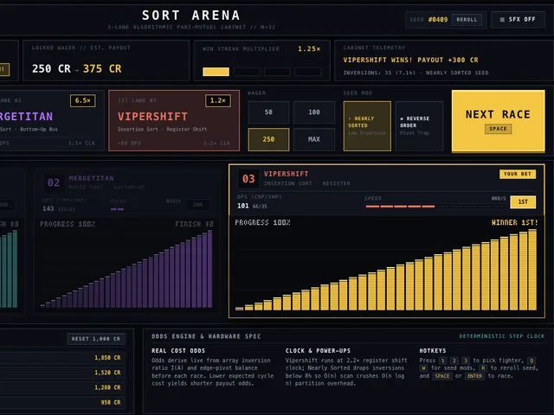Select the 250 wager amount
This screenshot has width=554, height=415.
point(268,139)
